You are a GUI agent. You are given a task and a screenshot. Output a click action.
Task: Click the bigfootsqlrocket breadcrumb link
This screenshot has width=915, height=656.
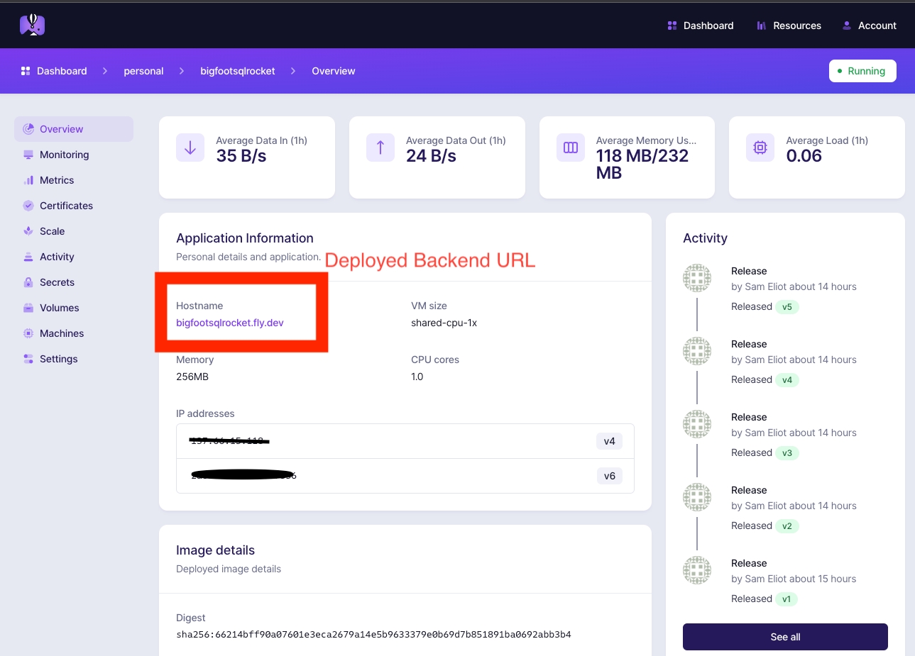click(238, 71)
